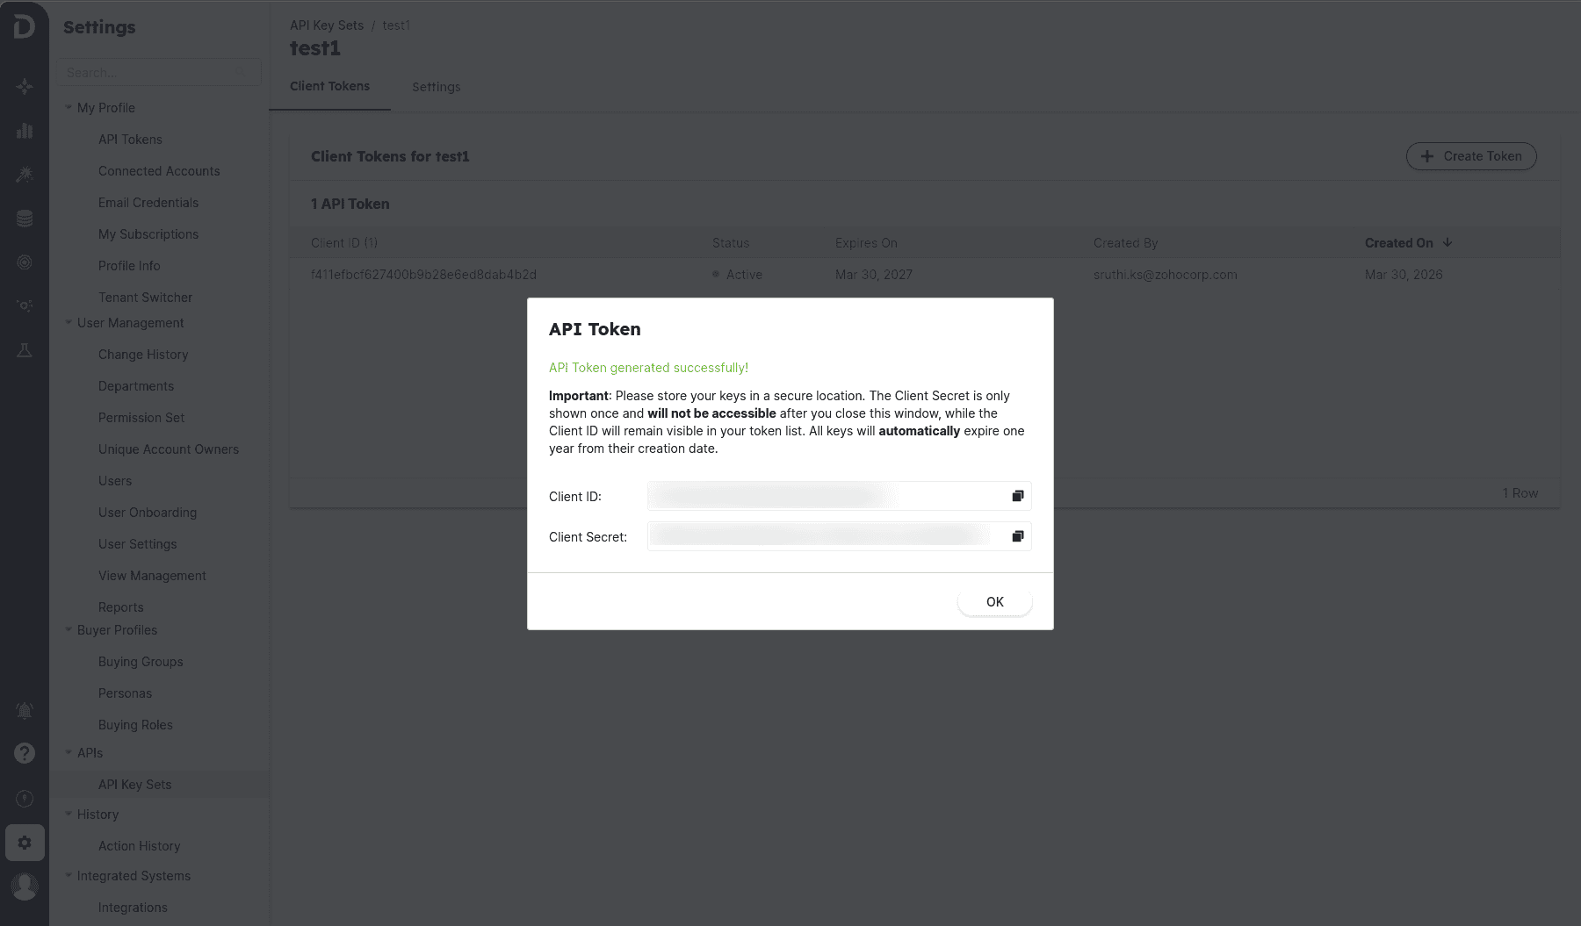Switch to the Settings tab

pyautogui.click(x=436, y=87)
